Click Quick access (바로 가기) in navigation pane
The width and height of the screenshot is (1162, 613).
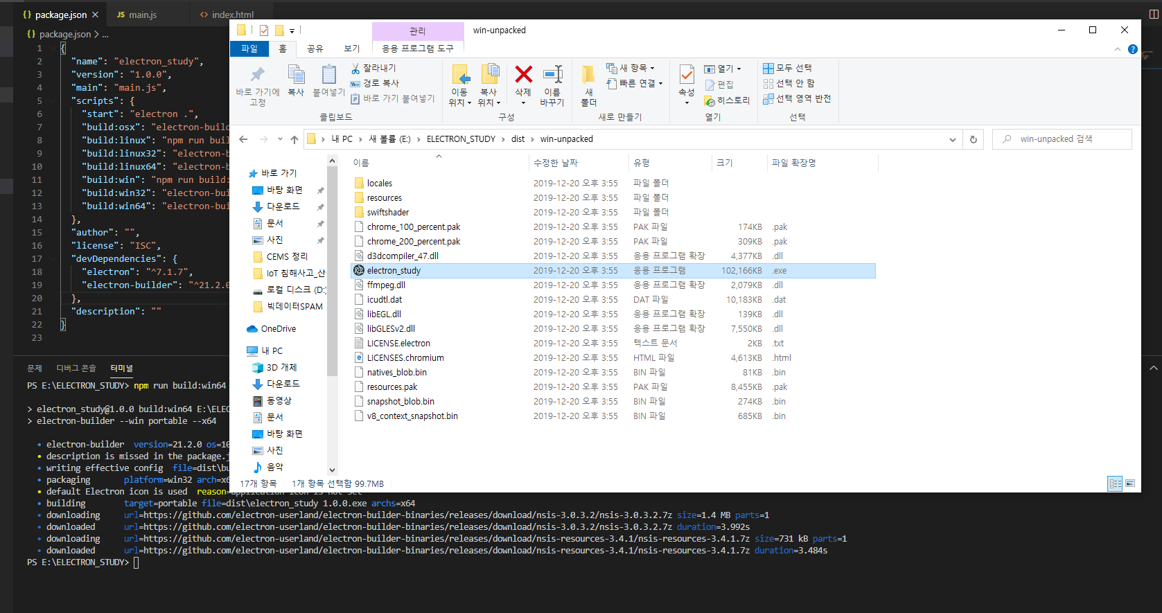(x=279, y=173)
